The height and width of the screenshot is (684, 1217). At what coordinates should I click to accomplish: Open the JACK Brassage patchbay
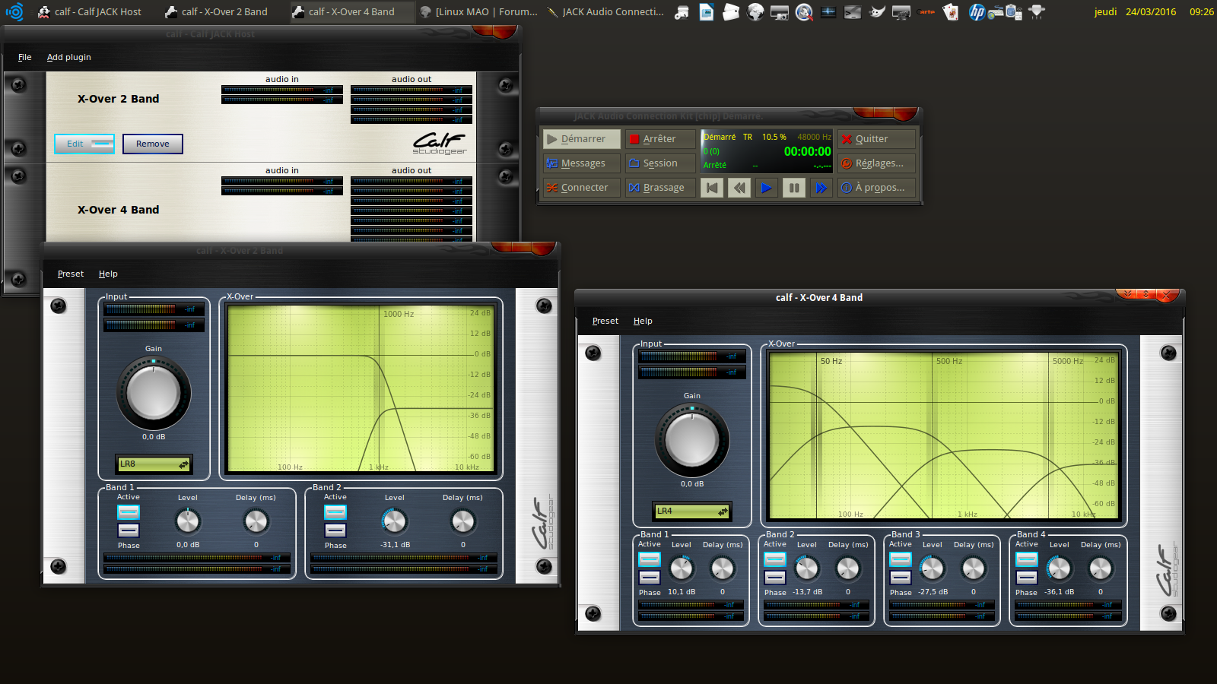(x=659, y=188)
